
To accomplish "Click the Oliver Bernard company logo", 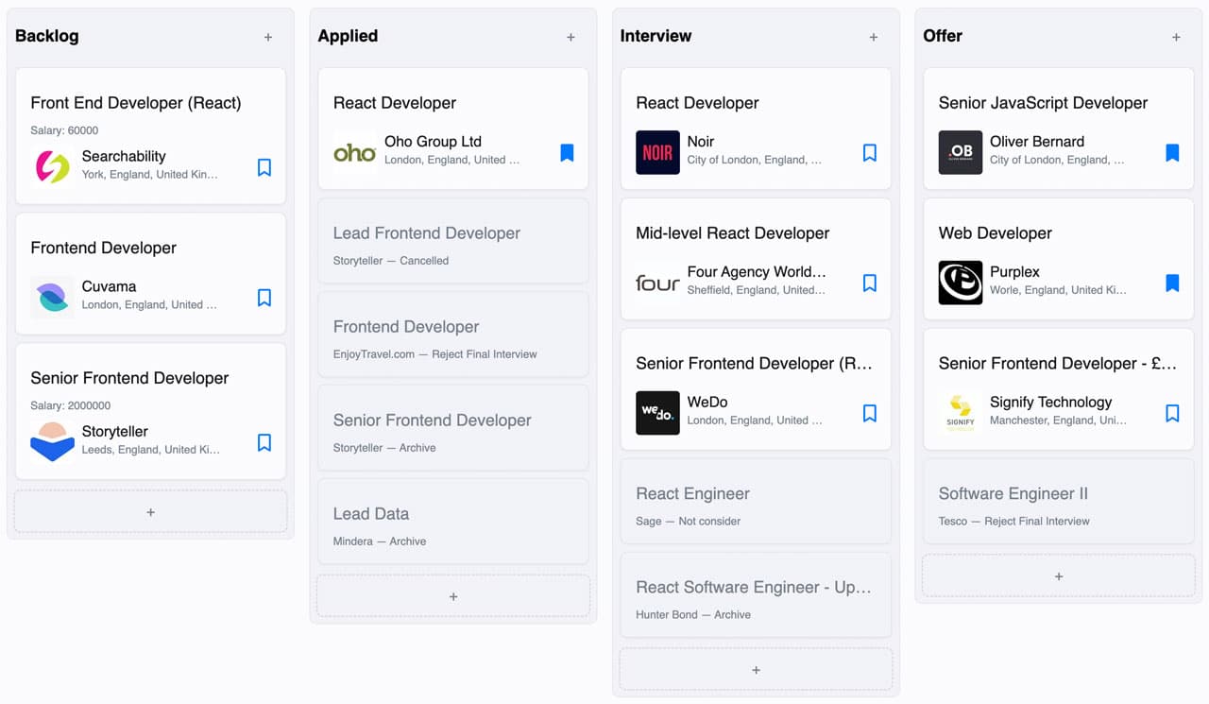I will point(961,152).
